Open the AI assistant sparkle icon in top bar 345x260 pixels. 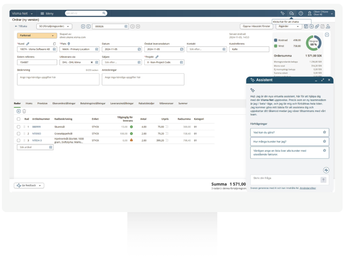coord(283,13)
